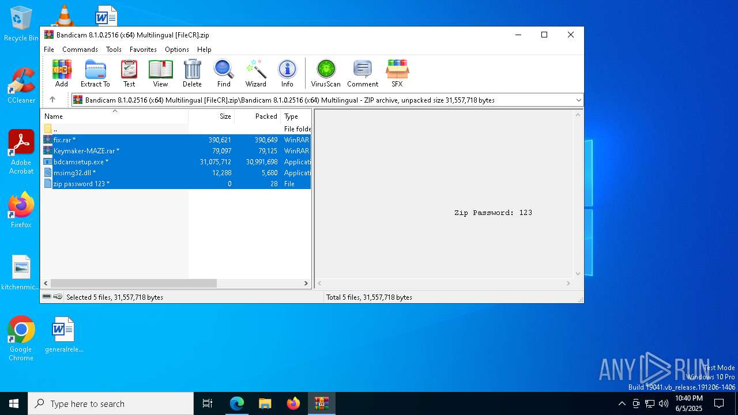Sort by the Packed column header
738x415 pixels.
[x=257, y=116]
